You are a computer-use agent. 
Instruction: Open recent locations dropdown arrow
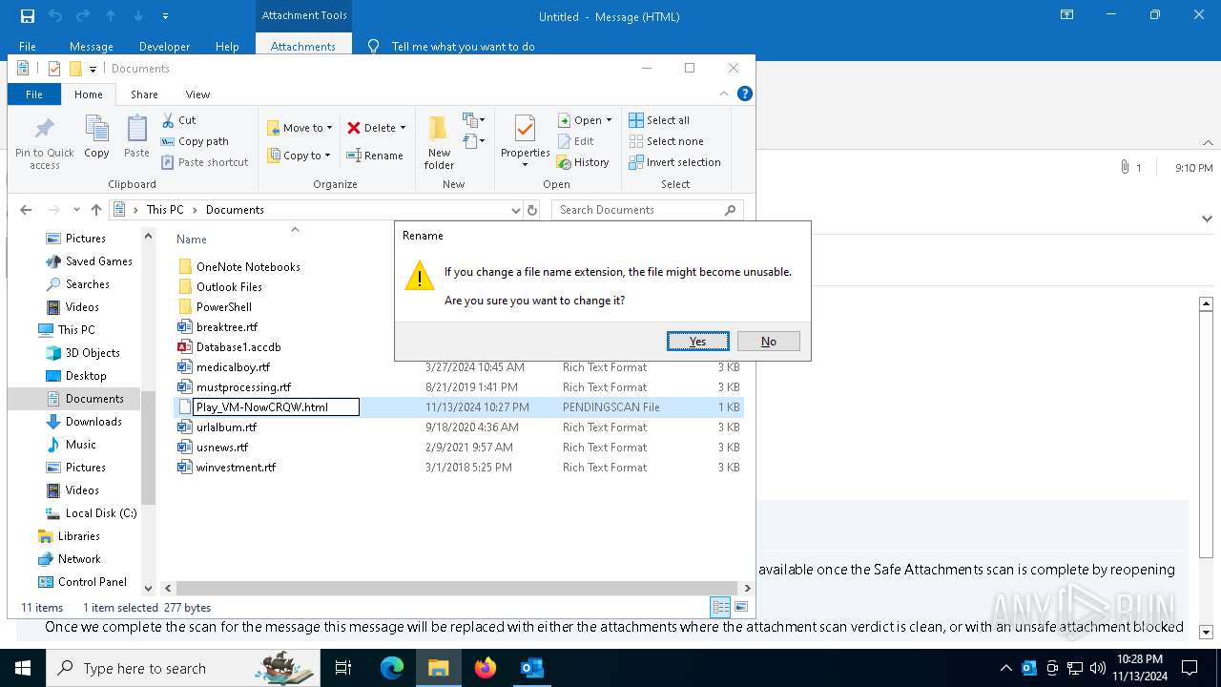(76, 210)
